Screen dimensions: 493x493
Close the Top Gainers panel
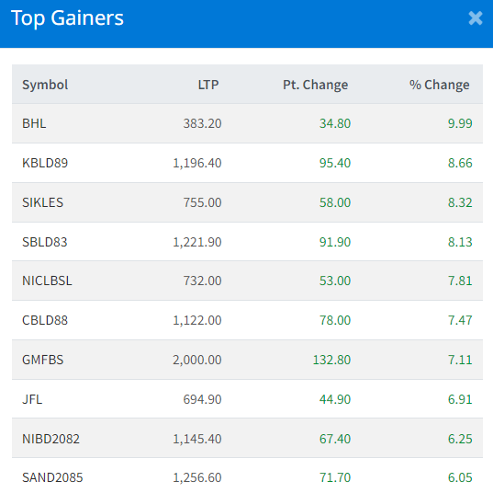tap(475, 18)
